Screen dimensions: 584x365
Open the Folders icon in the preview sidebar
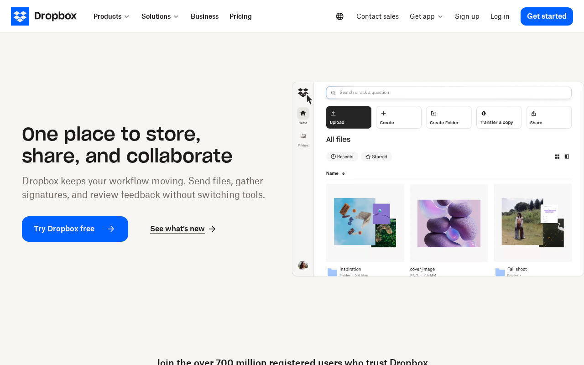coord(303,136)
